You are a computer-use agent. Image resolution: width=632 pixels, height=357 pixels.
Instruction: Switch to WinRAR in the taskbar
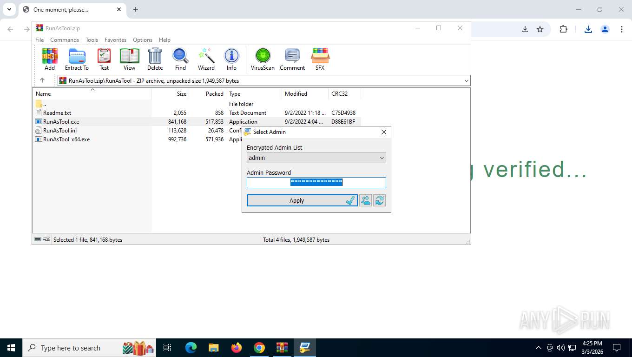(x=282, y=348)
